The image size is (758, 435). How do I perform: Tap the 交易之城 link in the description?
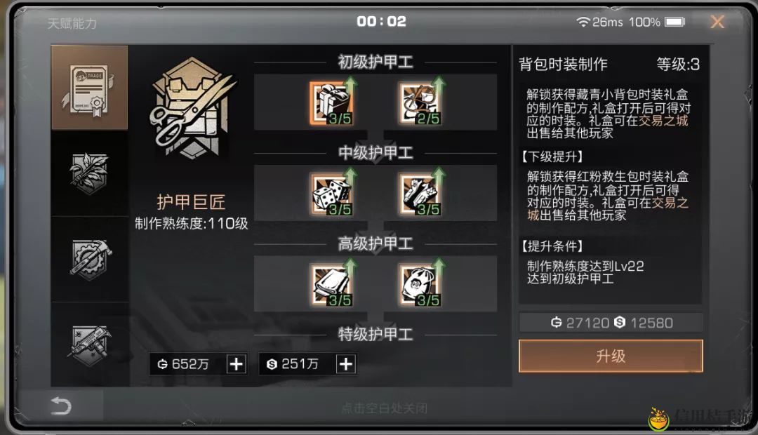[663, 121]
